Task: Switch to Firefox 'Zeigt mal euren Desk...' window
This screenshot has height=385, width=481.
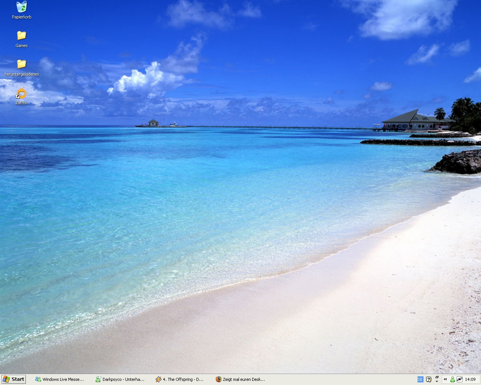Action: [x=240, y=379]
